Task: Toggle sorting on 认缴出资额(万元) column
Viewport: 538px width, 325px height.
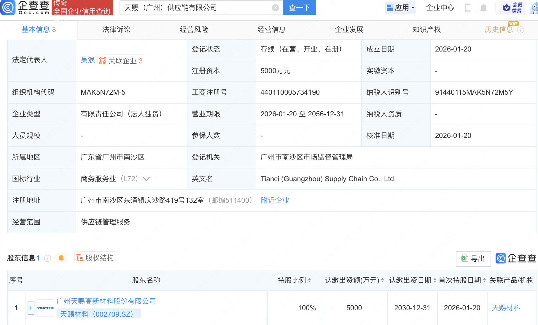Action: 382,280
